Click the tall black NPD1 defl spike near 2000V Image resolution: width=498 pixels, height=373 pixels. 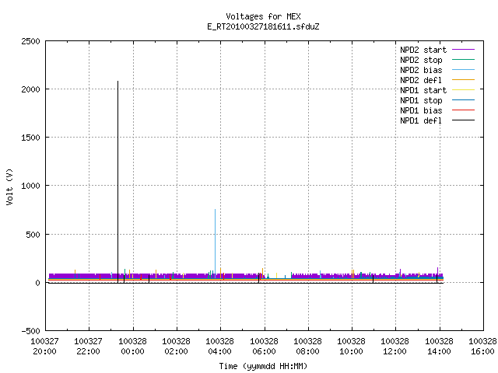117,182
